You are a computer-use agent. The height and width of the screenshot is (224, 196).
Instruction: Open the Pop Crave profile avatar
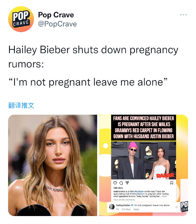[x=21, y=19]
